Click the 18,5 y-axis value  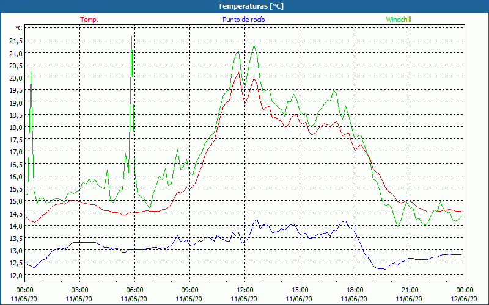click(16, 115)
